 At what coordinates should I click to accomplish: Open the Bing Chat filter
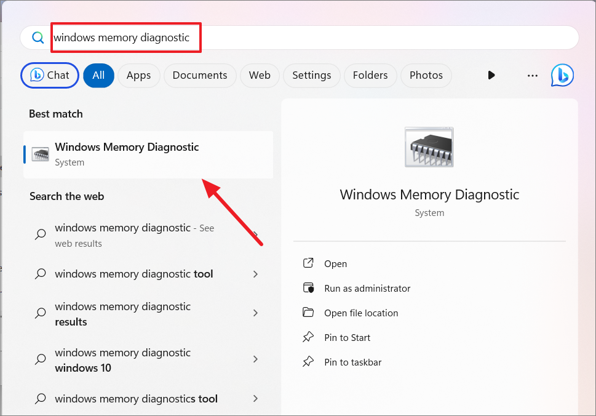point(50,75)
